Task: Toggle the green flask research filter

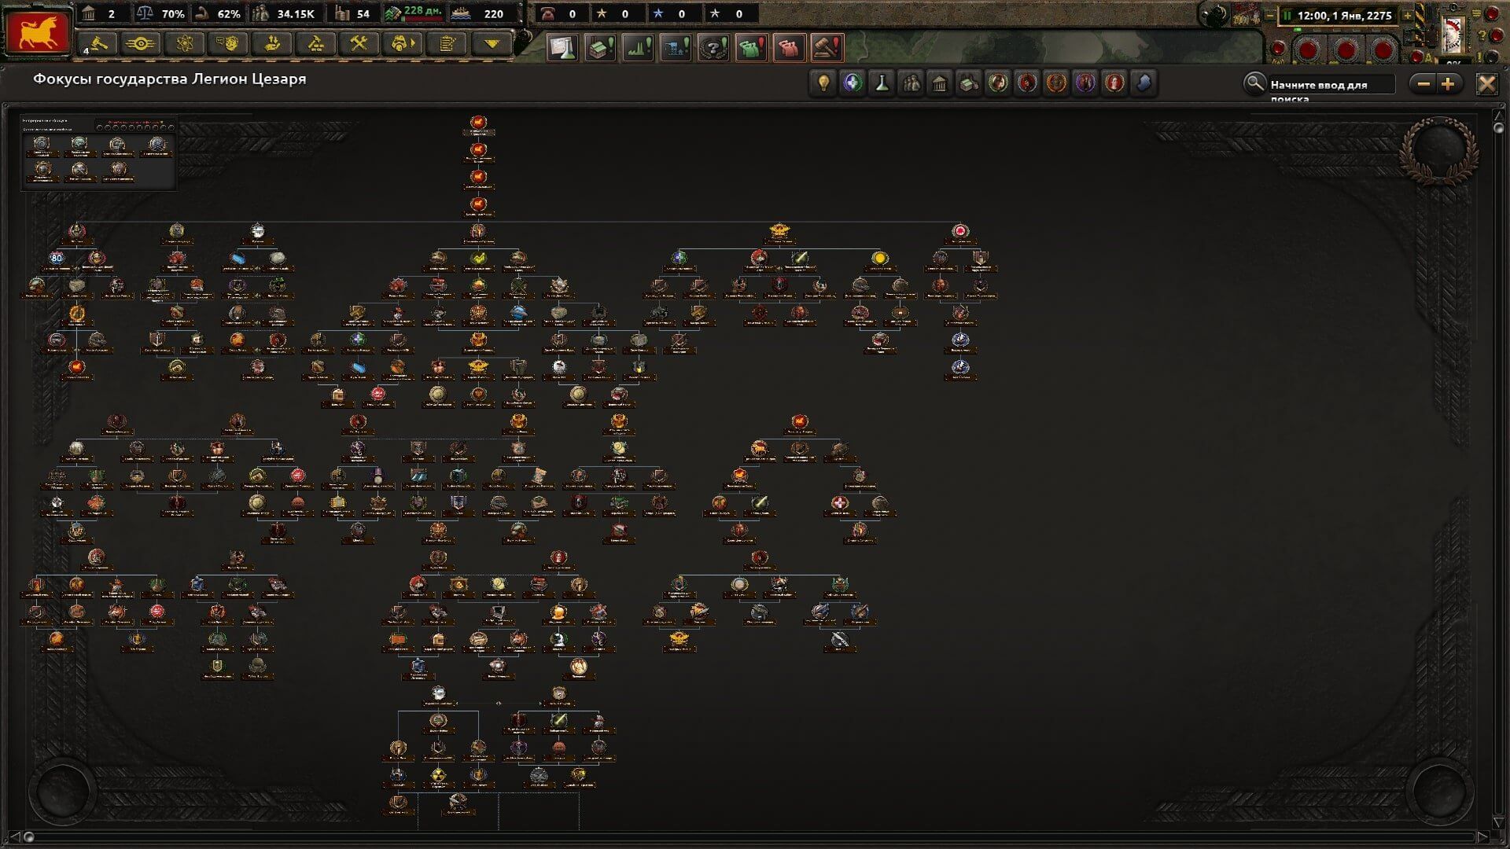Action: [882, 83]
